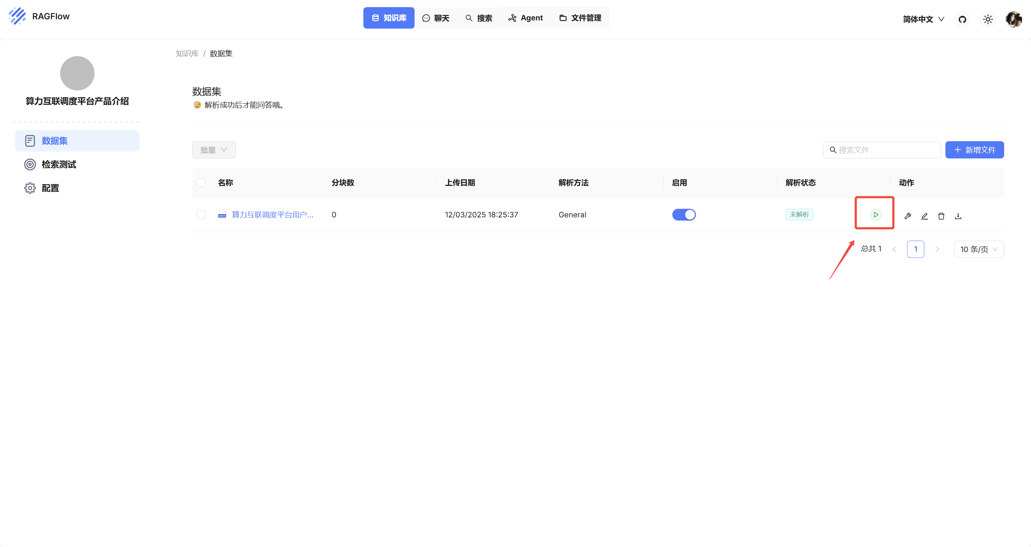This screenshot has height=547, width=1031.
Task: Open the GitHub icon link
Action: pos(962,19)
